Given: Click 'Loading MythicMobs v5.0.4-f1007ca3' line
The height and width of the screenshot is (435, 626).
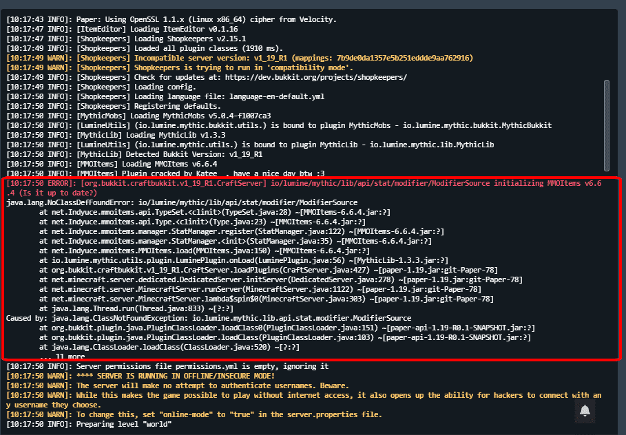Looking at the screenshot, I should click(x=138, y=116).
